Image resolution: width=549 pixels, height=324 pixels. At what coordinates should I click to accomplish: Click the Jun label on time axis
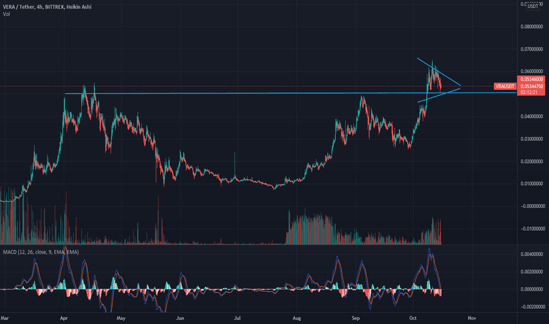[x=180, y=318]
